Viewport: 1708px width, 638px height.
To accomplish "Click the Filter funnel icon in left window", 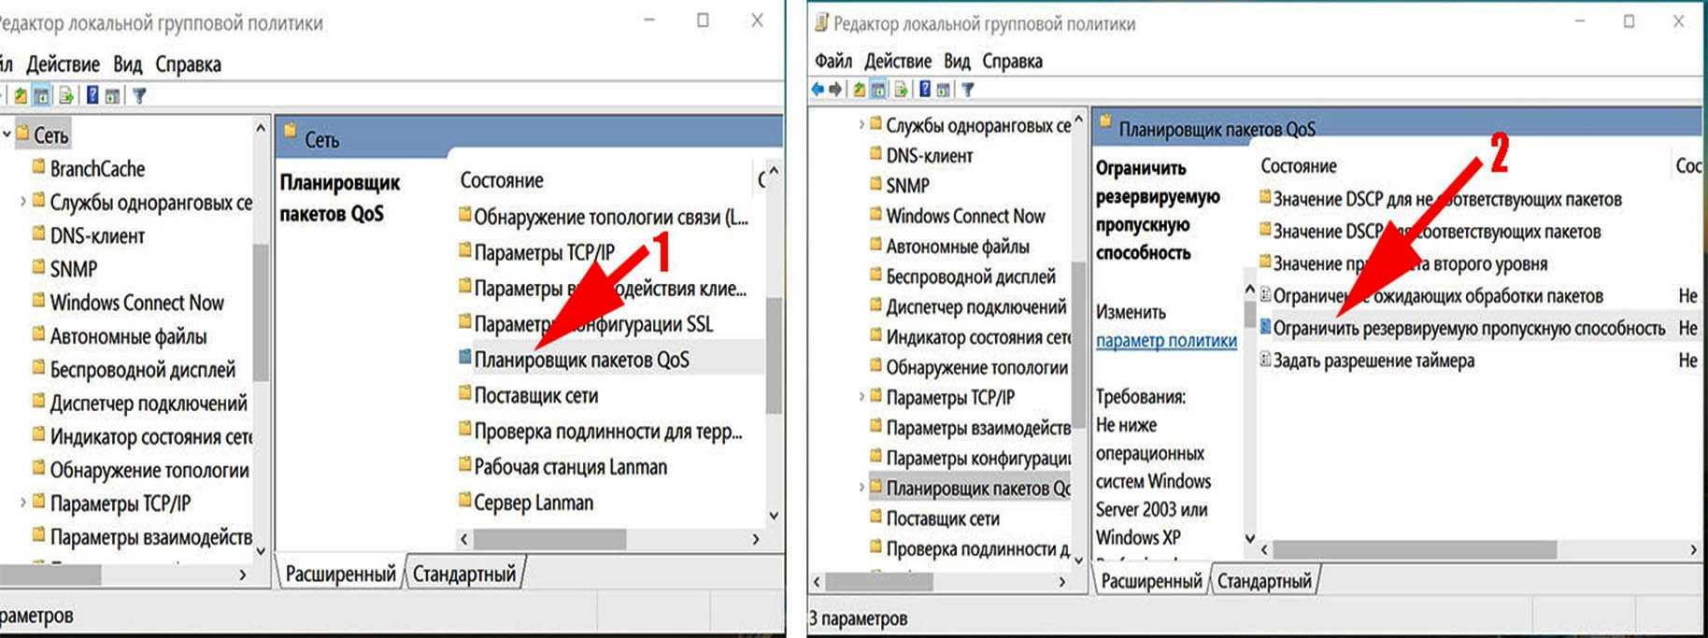I will (139, 95).
